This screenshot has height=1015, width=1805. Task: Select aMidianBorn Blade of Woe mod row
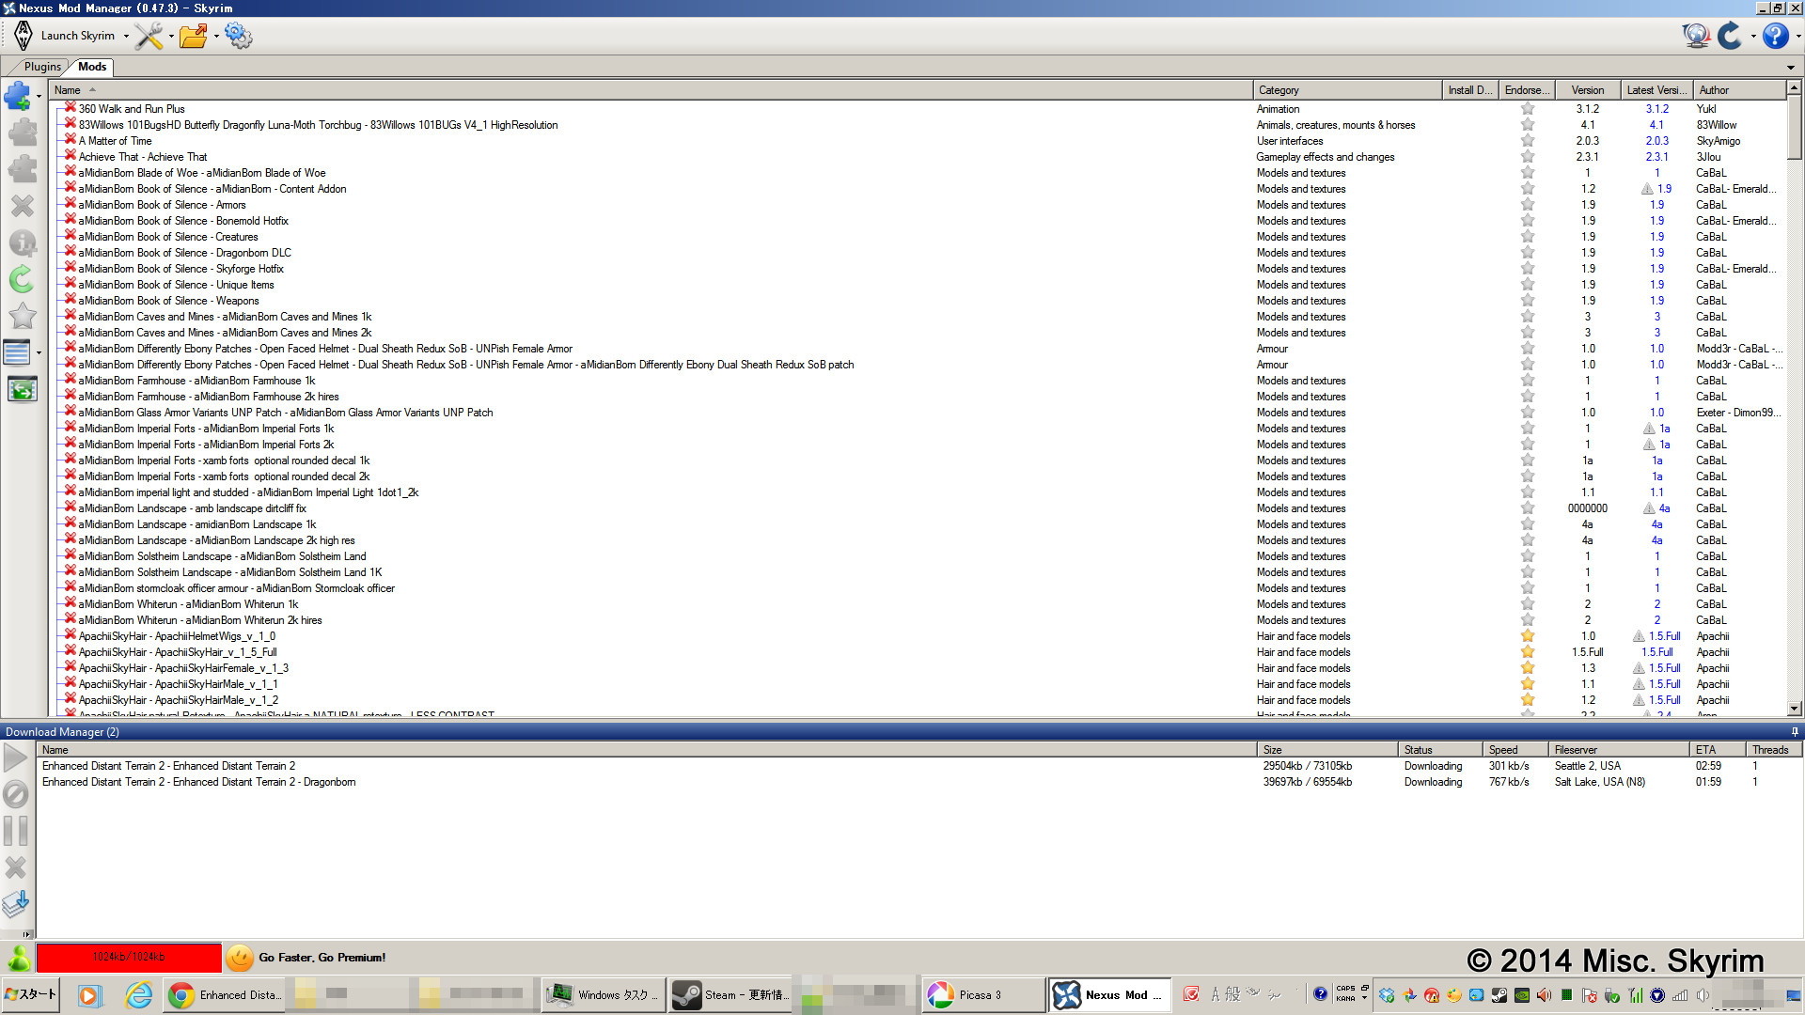918,173
